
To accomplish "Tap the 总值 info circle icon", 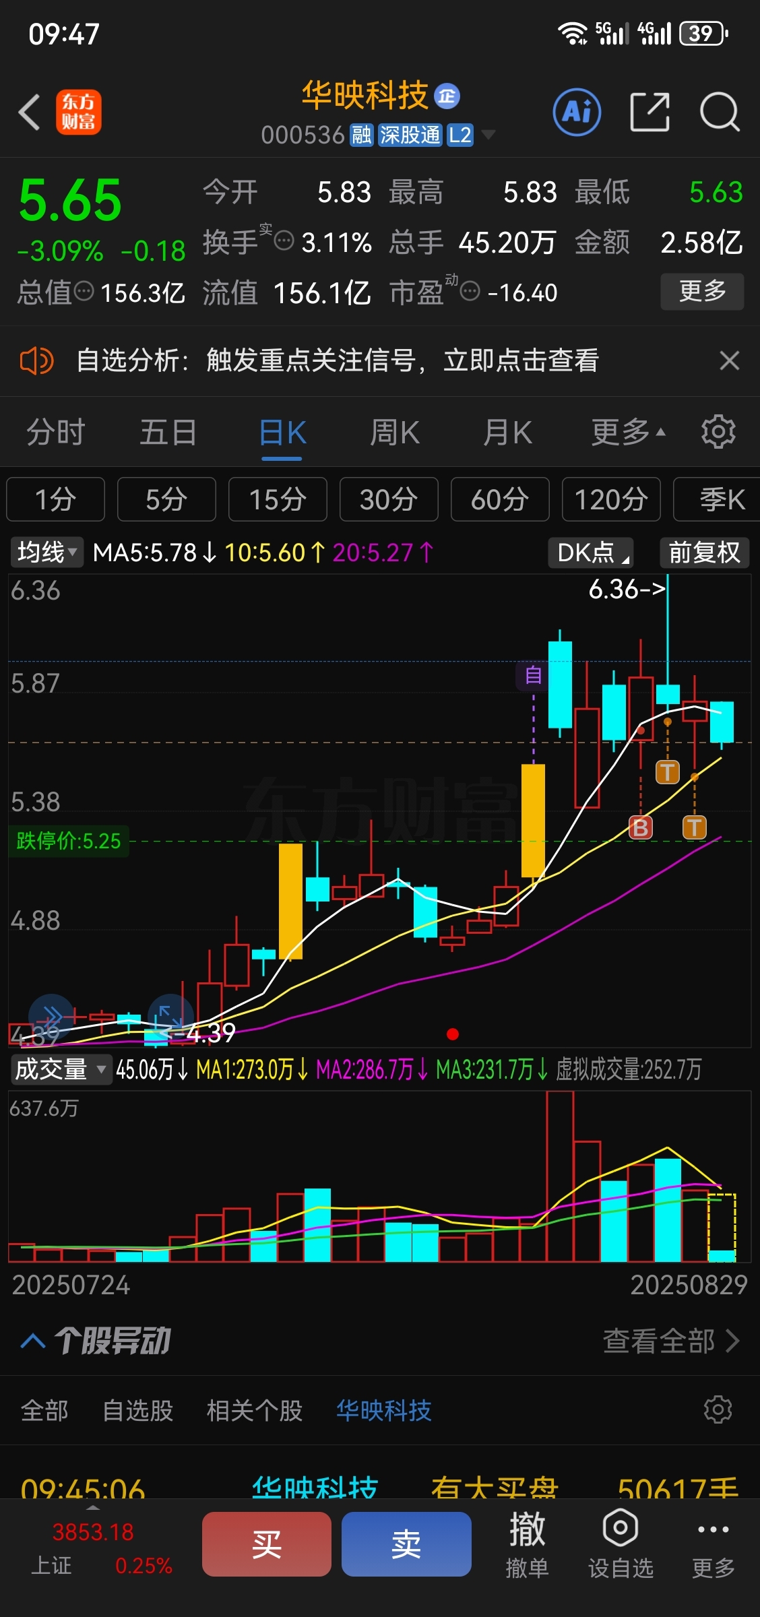I will [84, 292].
